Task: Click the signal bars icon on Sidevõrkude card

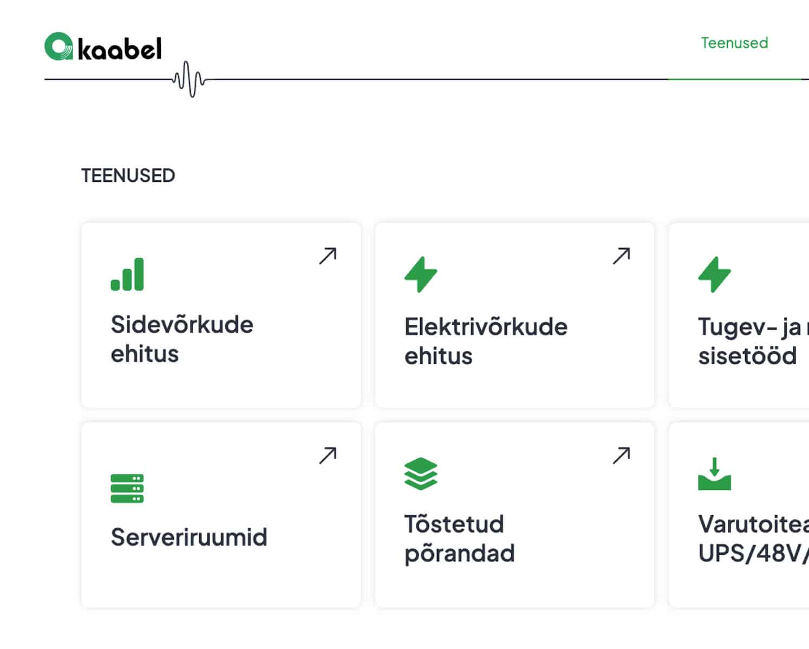Action: (127, 274)
